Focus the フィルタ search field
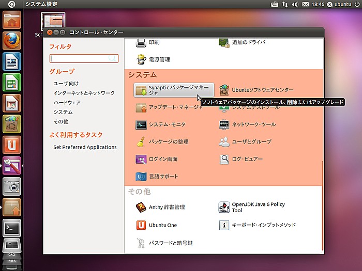 tap(84, 58)
